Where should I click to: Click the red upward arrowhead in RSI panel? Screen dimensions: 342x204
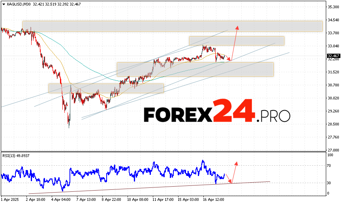coord(236,163)
